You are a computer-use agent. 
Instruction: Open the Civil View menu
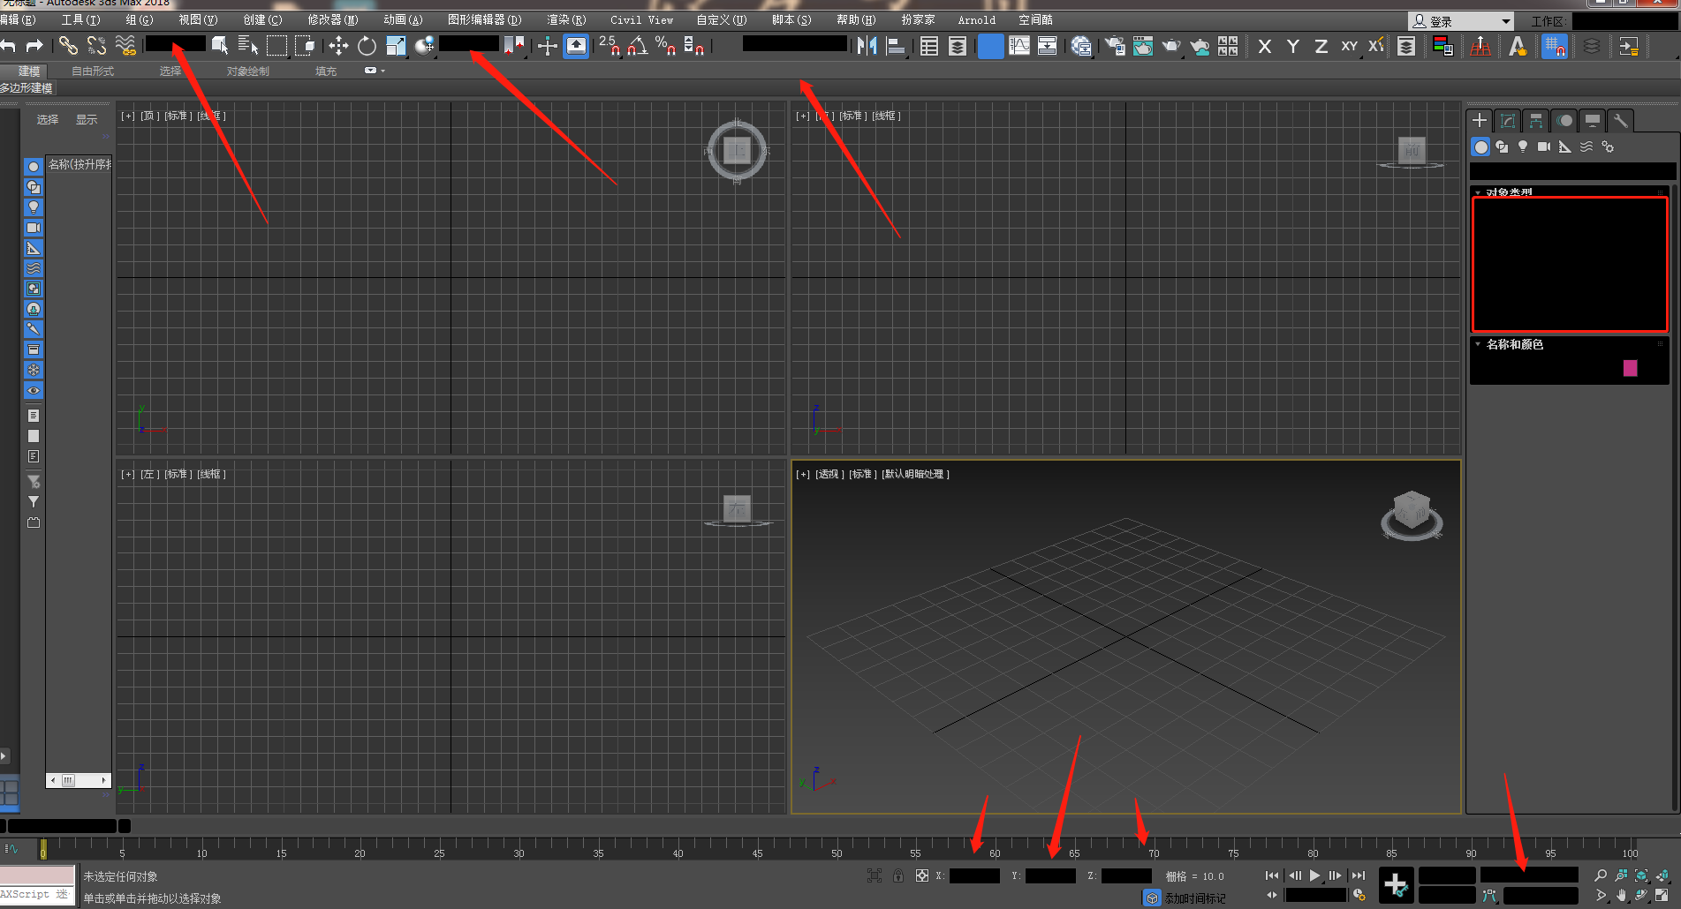click(x=641, y=19)
